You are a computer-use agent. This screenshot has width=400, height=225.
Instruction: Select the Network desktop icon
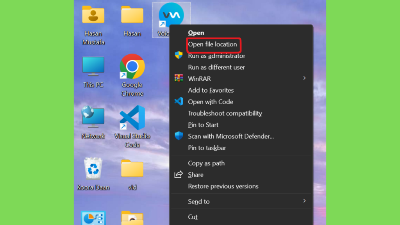click(93, 117)
